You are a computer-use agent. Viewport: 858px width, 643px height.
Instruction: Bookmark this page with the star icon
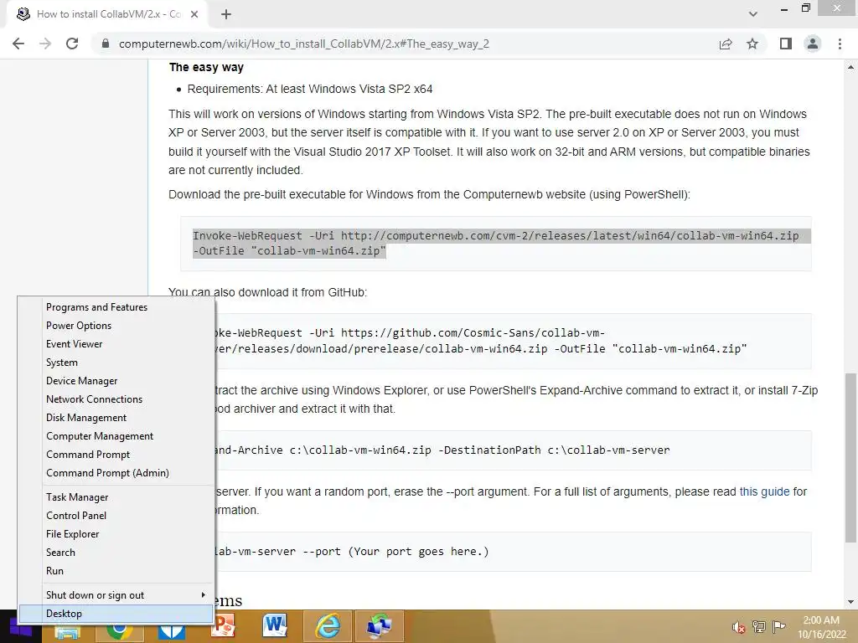pos(752,44)
